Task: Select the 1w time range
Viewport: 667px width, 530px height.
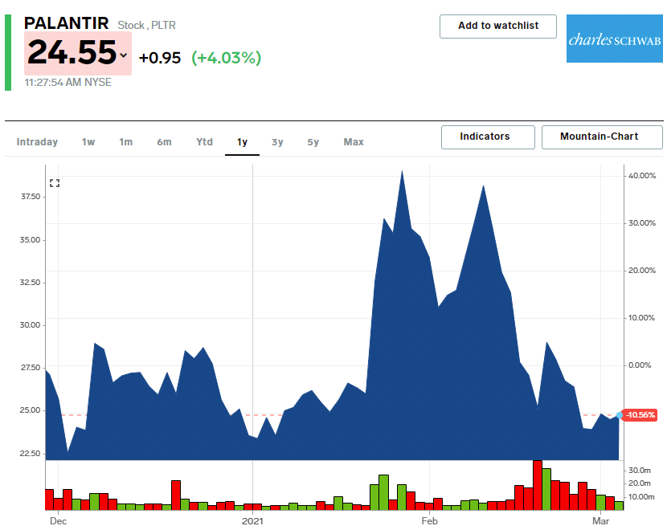Action: pos(88,142)
